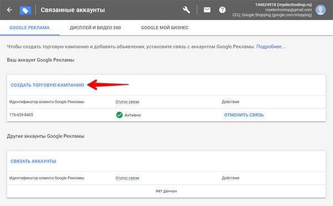This screenshot has width=333, height=206.
Task: Follow the Подробнее link
Action: pos(271,47)
